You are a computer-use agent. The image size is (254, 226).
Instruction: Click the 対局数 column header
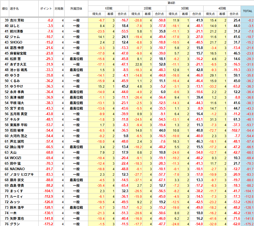point(59,9)
